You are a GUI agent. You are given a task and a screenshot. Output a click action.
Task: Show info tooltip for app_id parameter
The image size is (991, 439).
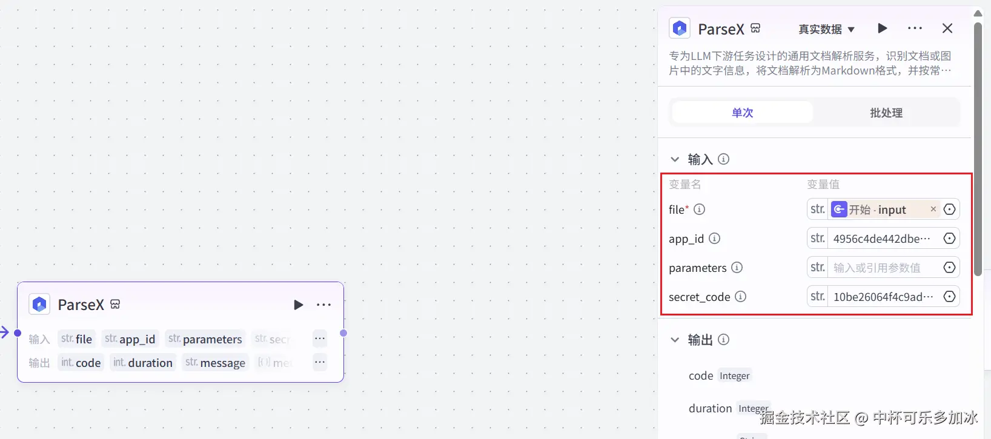(714, 239)
